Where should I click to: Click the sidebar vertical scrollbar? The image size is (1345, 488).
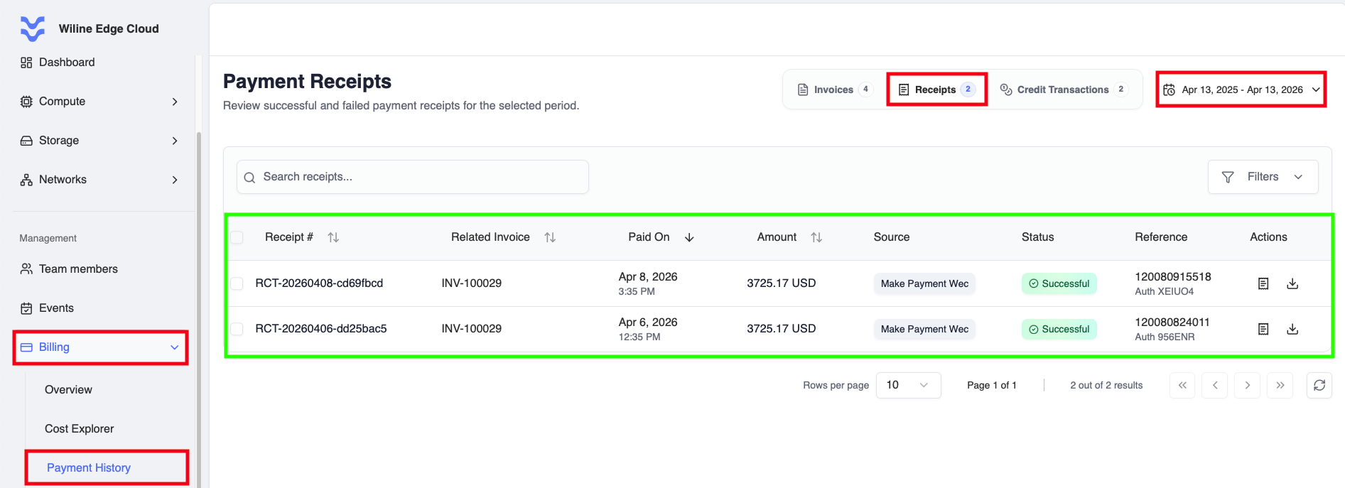pos(199,309)
